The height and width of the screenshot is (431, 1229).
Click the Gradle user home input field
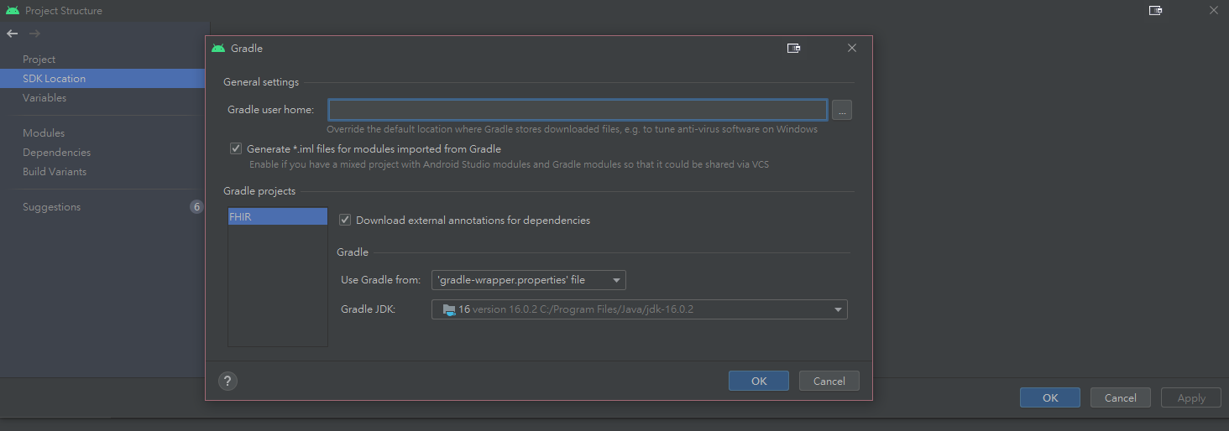pyautogui.click(x=578, y=110)
